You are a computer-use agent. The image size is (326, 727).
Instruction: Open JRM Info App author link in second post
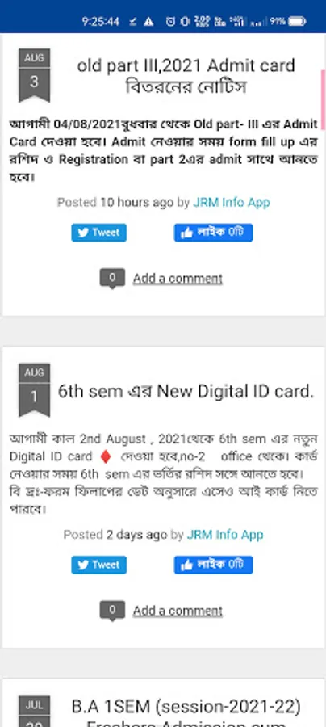(225, 535)
